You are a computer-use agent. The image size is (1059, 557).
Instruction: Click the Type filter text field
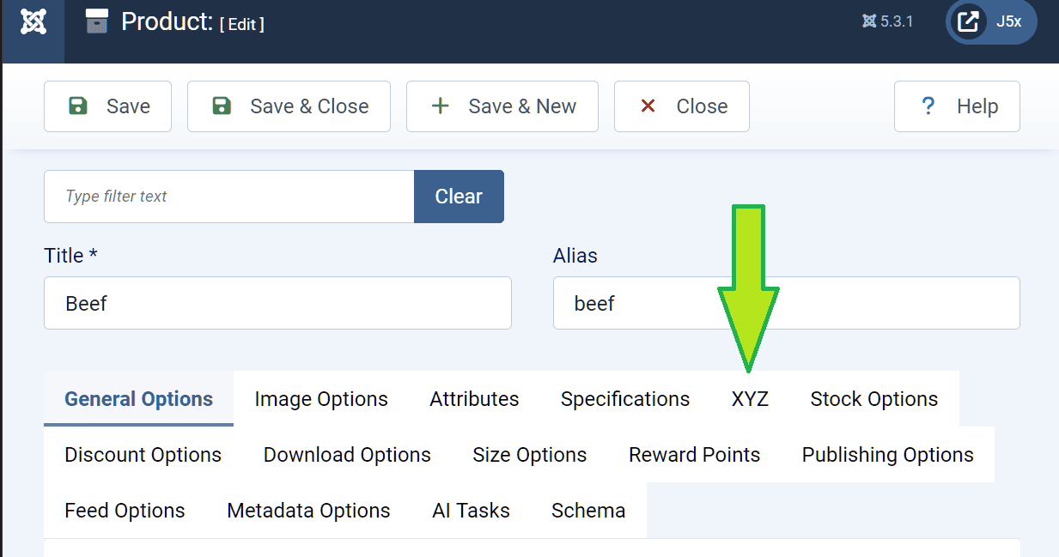229,197
